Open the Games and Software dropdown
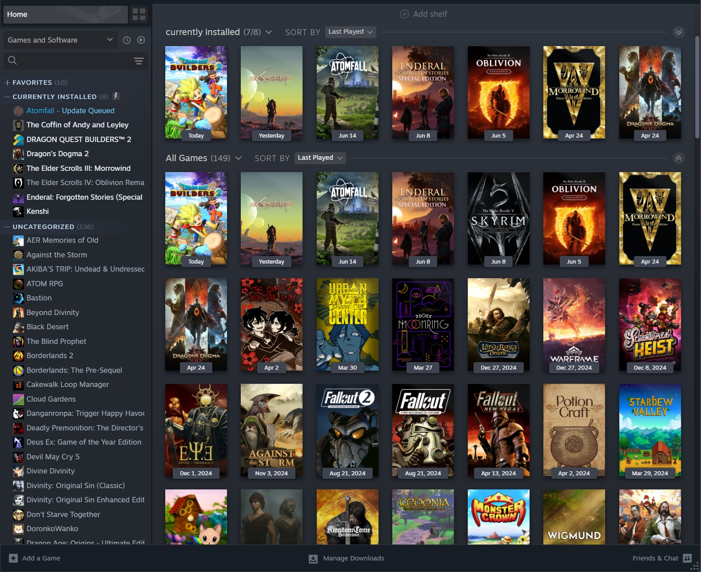This screenshot has height=572, width=701. pyautogui.click(x=60, y=40)
